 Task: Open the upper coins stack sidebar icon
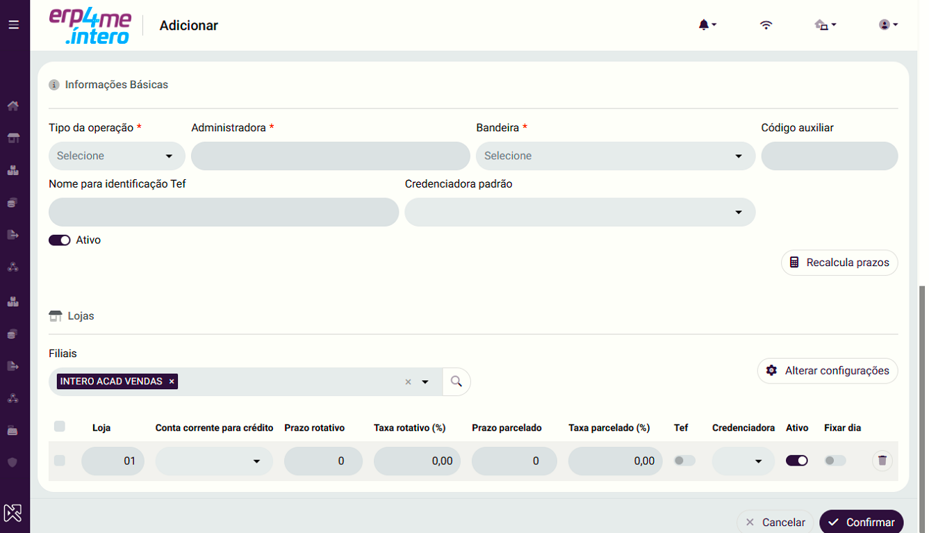[13, 203]
